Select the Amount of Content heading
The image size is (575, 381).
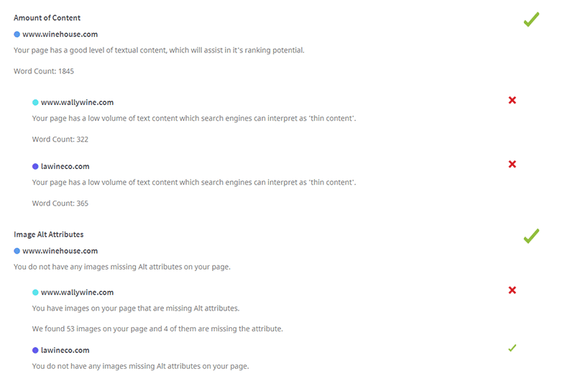pyautogui.click(x=47, y=18)
